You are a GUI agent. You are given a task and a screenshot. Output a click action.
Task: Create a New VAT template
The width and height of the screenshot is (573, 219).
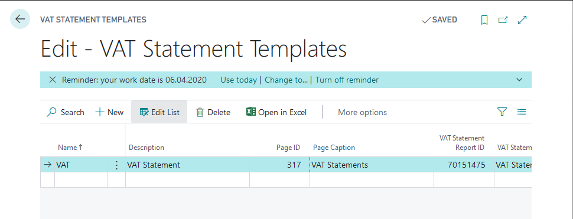109,112
